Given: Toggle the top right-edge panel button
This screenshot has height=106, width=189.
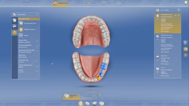Looking at the screenshot, I should 186,43.
